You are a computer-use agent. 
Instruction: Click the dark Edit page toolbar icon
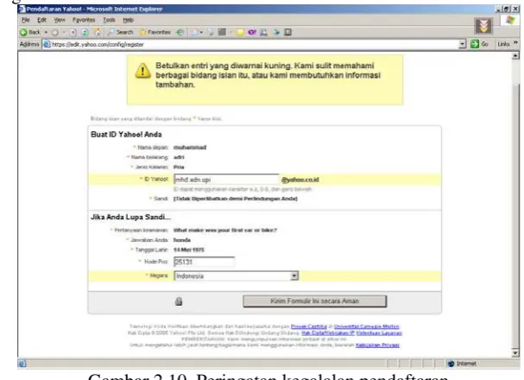click(222, 32)
